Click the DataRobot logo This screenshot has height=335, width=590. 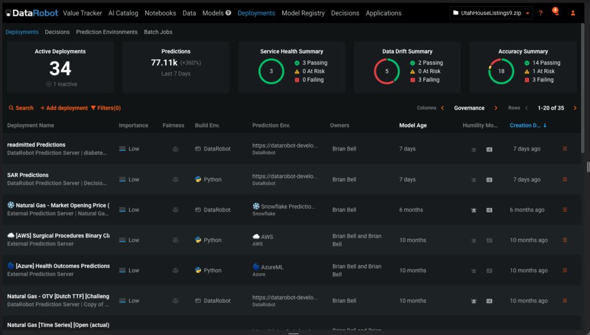click(32, 13)
